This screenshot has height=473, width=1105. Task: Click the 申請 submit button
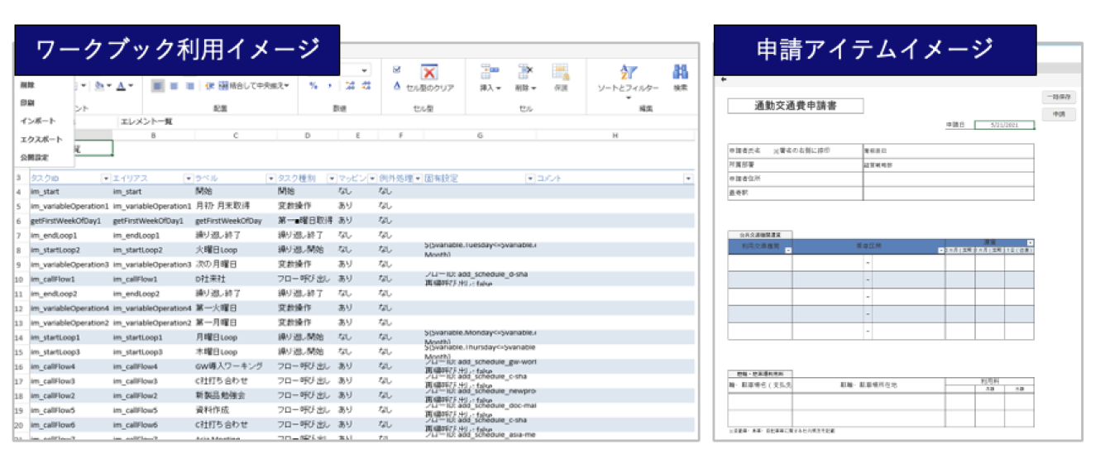click(1059, 114)
